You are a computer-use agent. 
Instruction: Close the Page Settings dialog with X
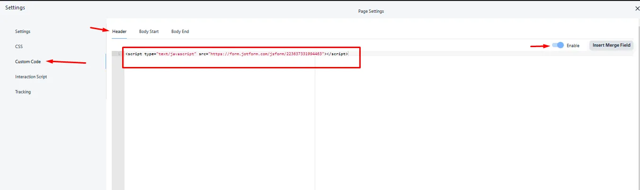pos(637,8)
